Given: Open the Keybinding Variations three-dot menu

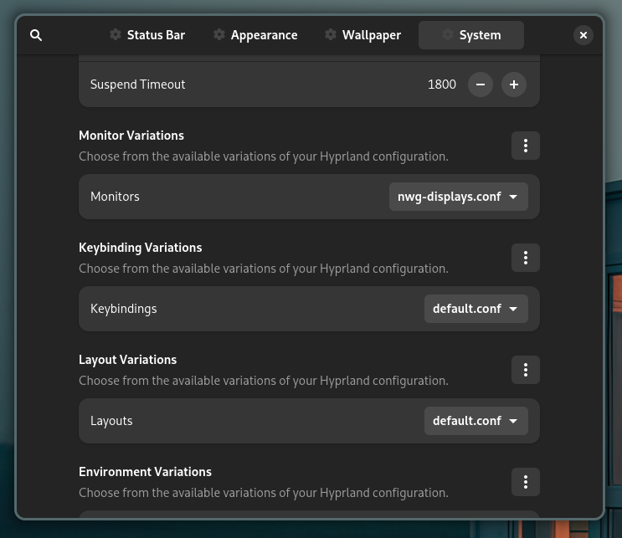Looking at the screenshot, I should tap(525, 258).
